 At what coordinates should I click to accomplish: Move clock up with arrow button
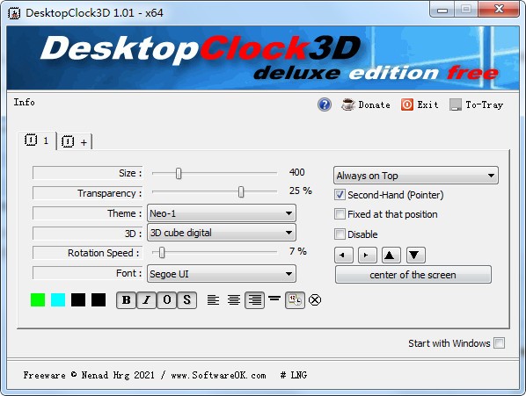tap(391, 256)
